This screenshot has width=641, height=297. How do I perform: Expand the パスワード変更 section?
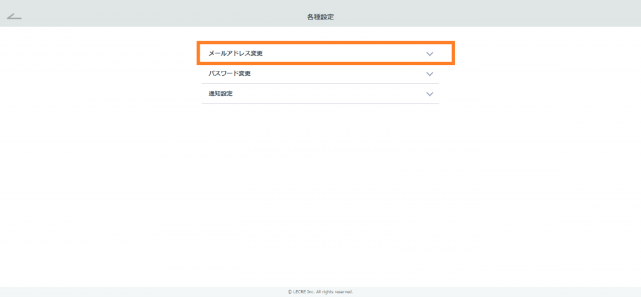[x=320, y=74]
